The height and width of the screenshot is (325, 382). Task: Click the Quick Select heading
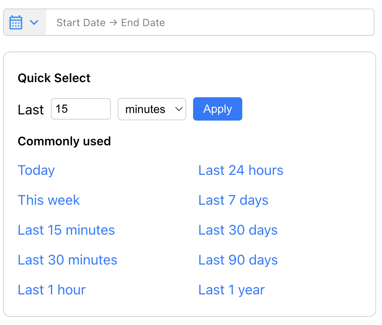(x=54, y=78)
